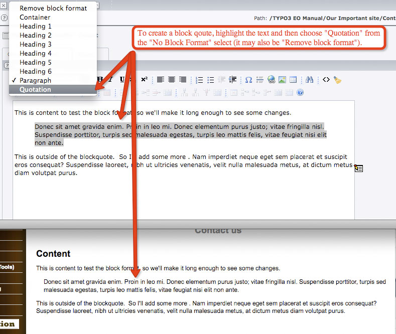Pick Heading 6 in the format dropdown
Screen dimensions: 396x334
[36, 71]
